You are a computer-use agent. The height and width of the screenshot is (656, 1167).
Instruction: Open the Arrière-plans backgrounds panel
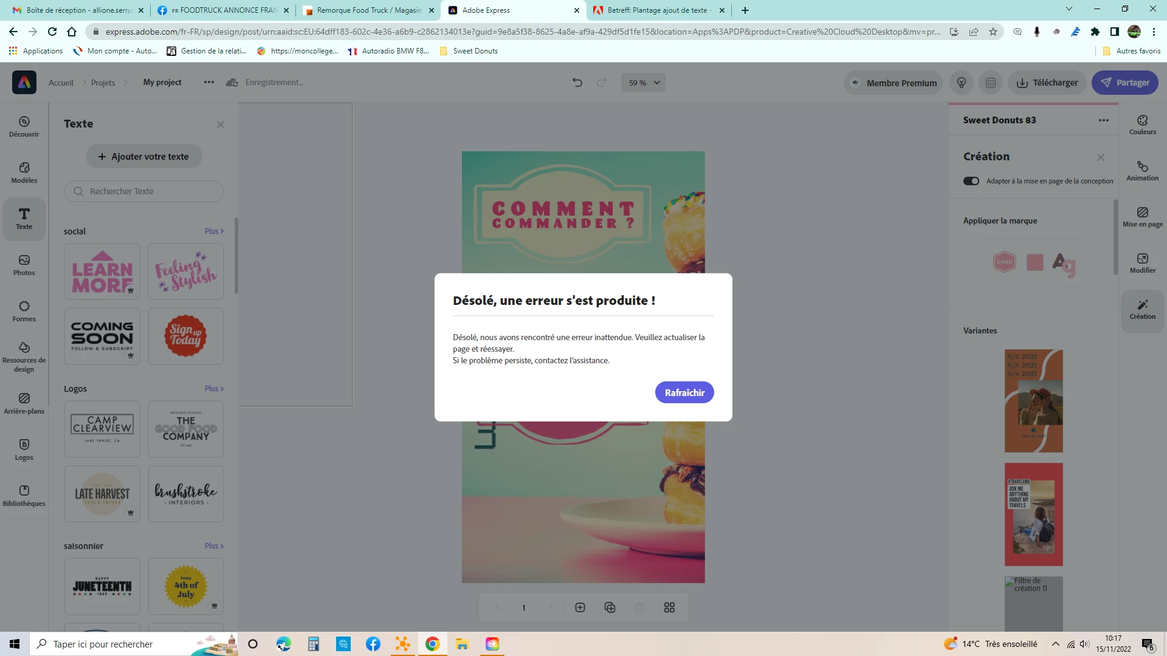[x=24, y=403]
